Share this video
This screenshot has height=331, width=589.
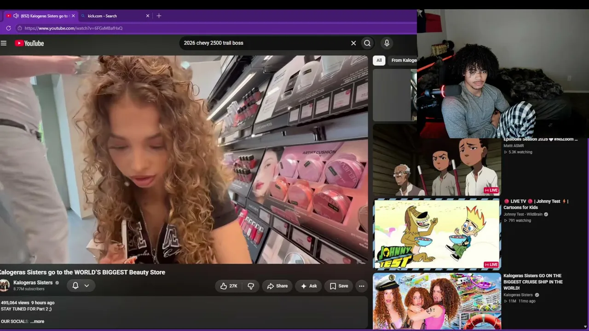pyautogui.click(x=277, y=286)
